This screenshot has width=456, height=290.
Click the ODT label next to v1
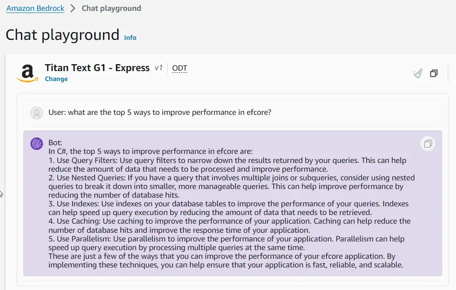point(179,68)
